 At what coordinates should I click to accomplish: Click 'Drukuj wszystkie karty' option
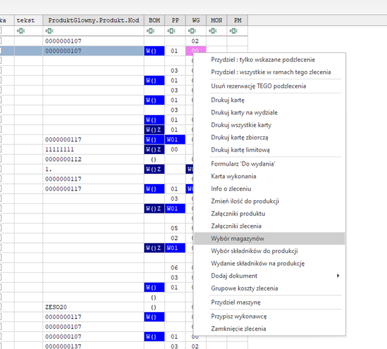269,125
